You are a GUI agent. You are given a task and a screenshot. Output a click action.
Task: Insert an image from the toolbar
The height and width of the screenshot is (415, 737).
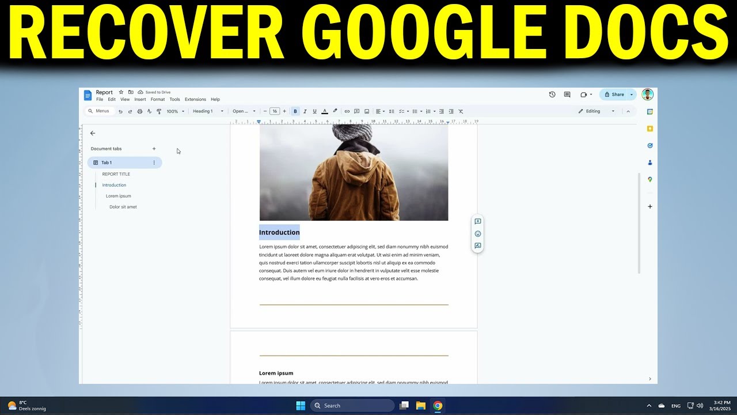[x=367, y=111]
